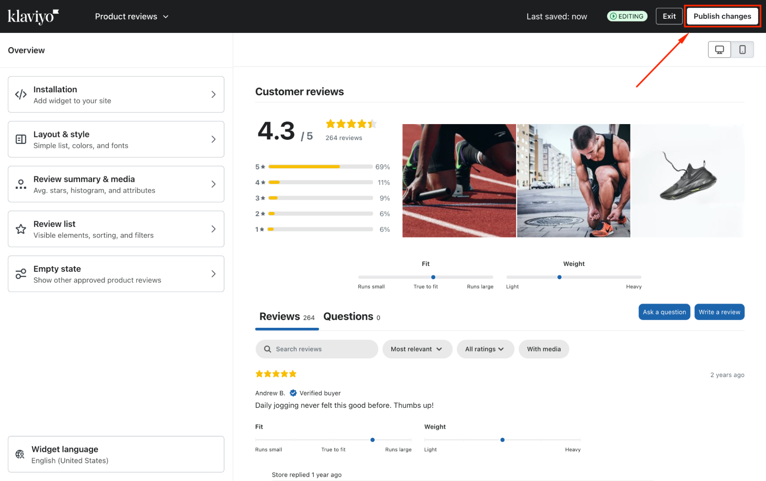Click the Empty state sliders icon
The width and height of the screenshot is (766, 481).
[21, 274]
